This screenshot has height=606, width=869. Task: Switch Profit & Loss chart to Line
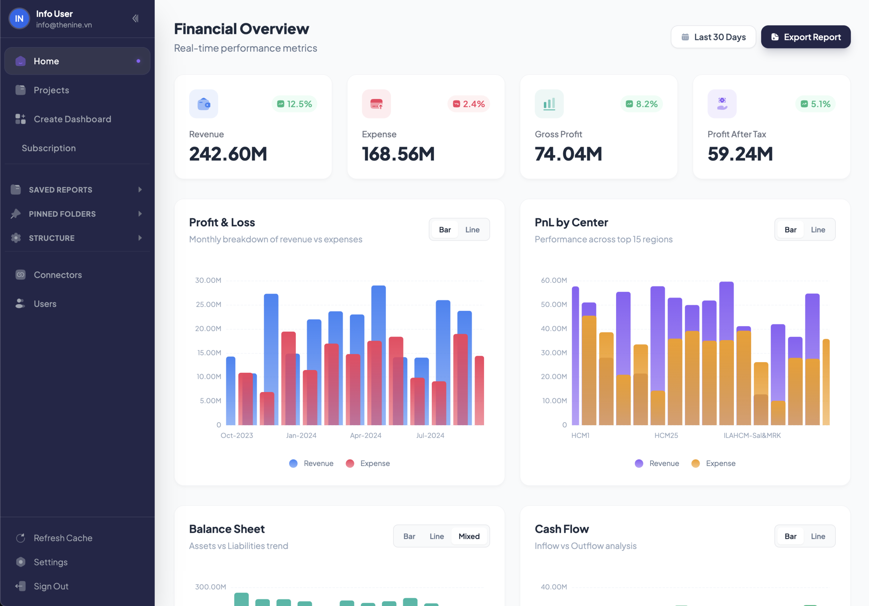472,230
